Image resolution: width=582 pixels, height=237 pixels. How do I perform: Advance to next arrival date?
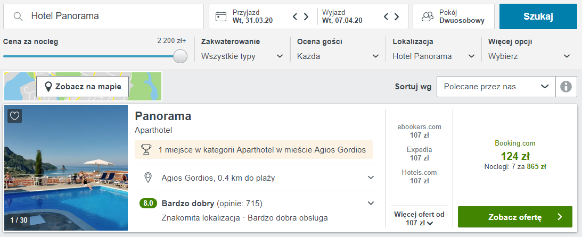tap(306, 16)
